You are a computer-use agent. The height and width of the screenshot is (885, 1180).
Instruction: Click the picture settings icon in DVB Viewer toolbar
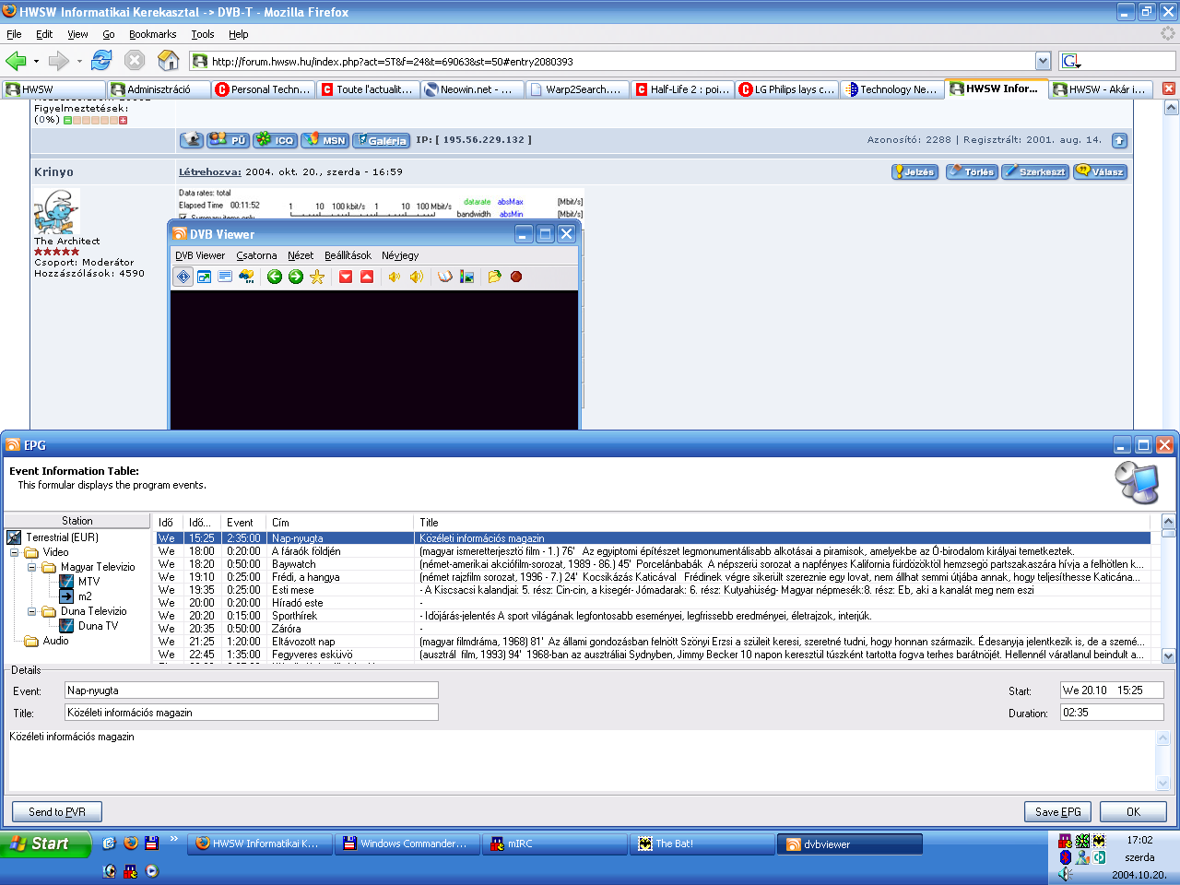point(467,277)
